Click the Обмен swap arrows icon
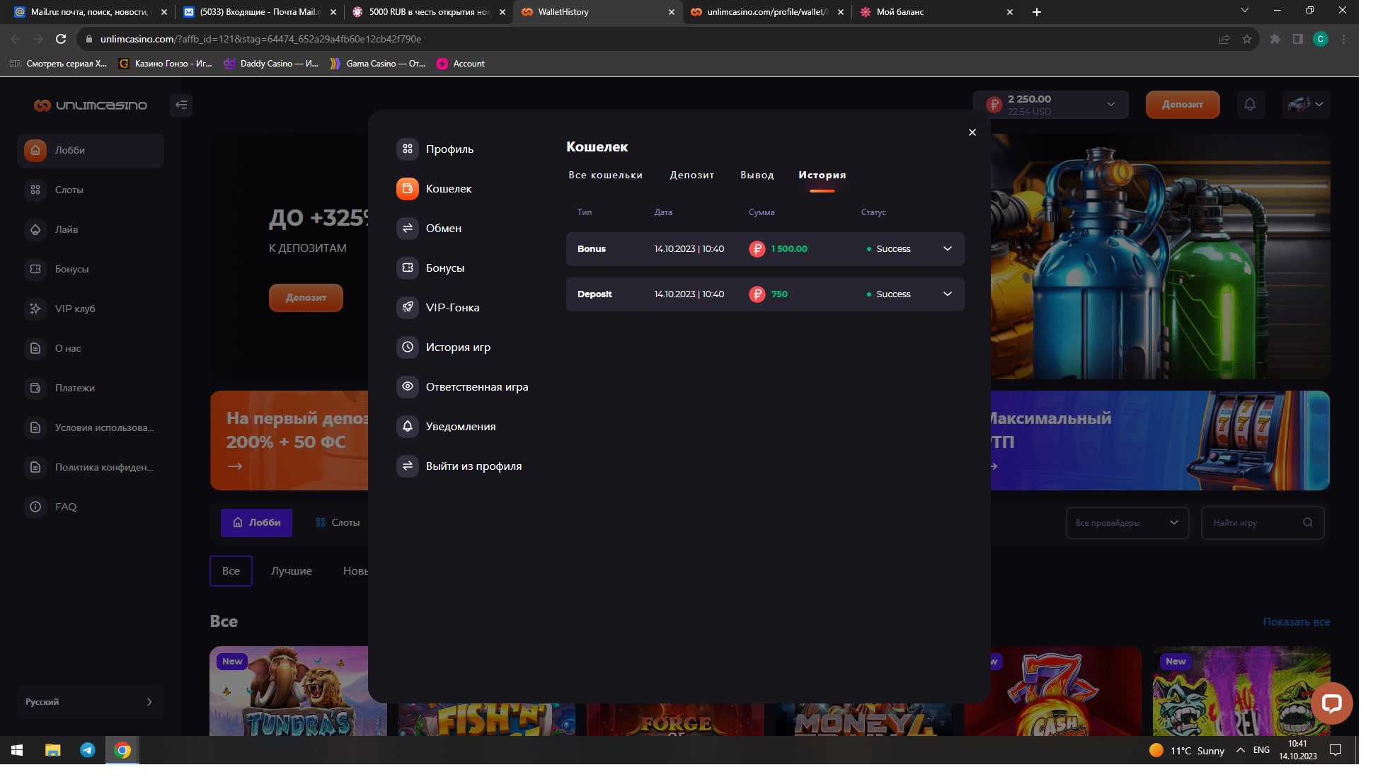The height and width of the screenshot is (777, 1373). pos(408,228)
